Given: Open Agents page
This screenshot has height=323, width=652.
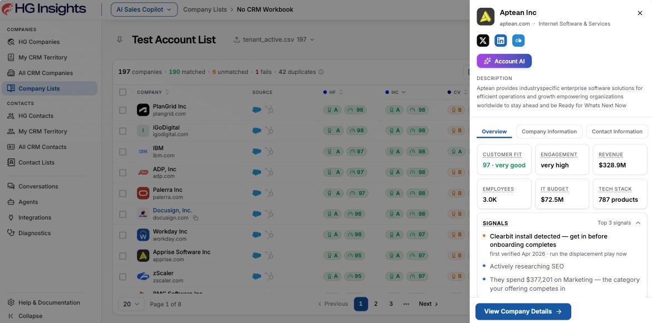Looking at the screenshot, I should [50, 202].
